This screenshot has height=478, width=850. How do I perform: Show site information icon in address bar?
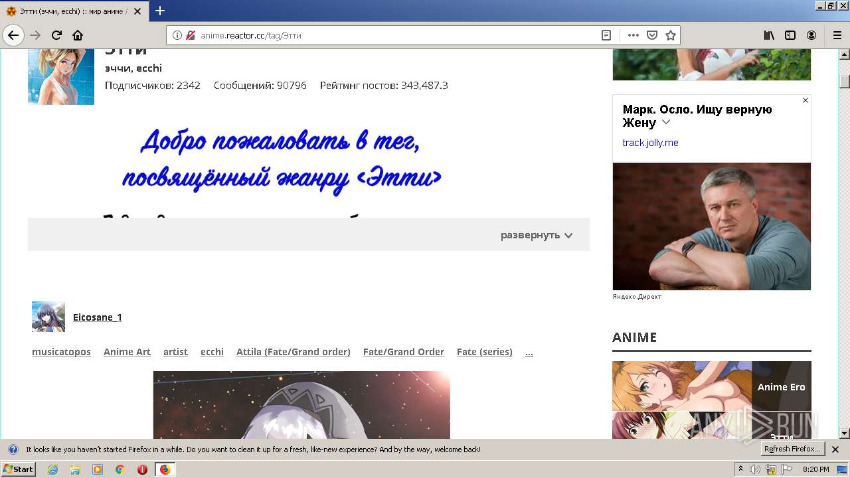coord(177,35)
